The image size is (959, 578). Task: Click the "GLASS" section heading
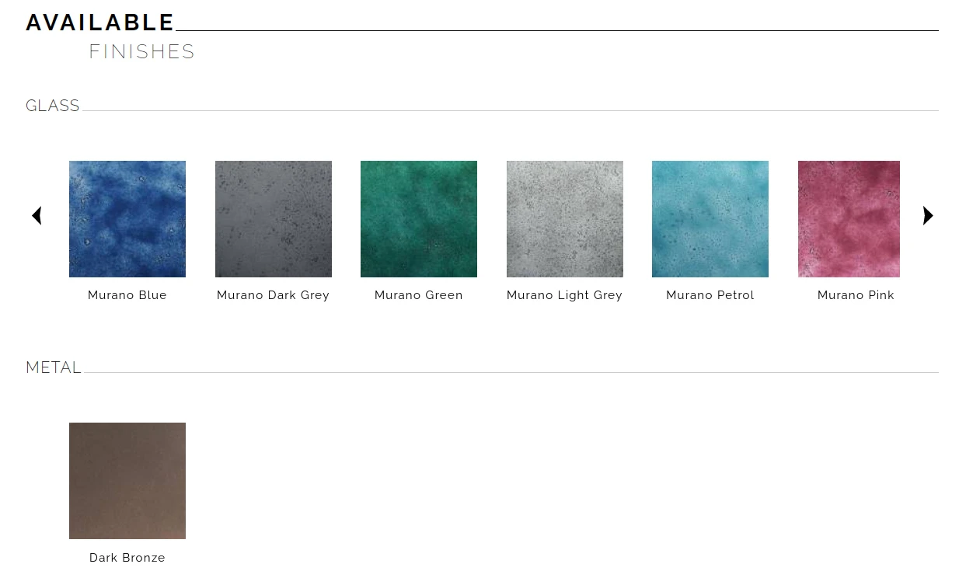(53, 106)
